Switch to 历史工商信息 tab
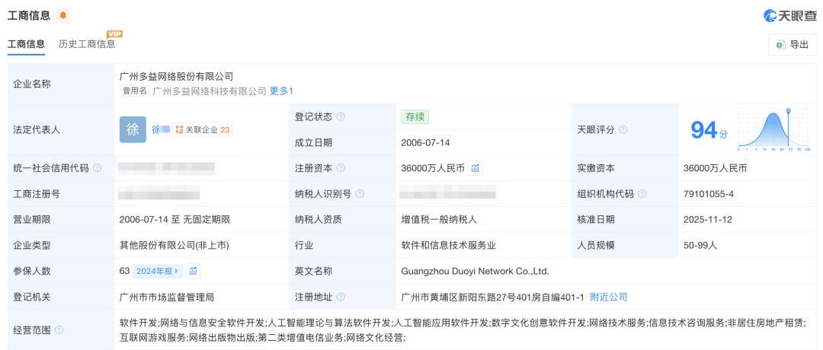The height and width of the screenshot is (350, 823). (x=87, y=44)
